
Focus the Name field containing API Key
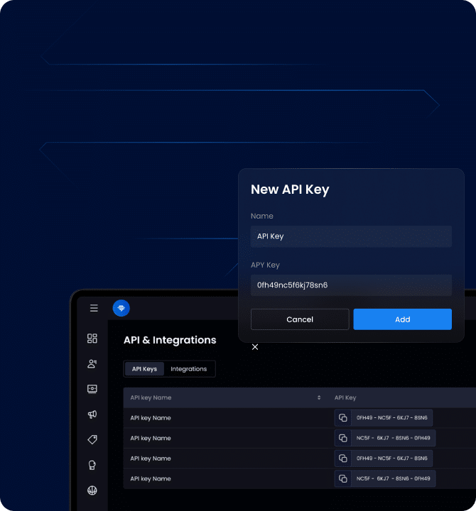352,236
